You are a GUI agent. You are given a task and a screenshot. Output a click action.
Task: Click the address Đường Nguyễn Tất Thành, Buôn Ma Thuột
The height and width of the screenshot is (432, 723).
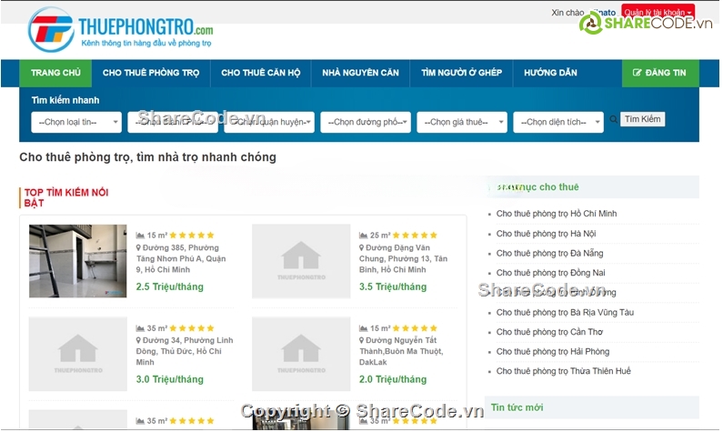coord(402,351)
